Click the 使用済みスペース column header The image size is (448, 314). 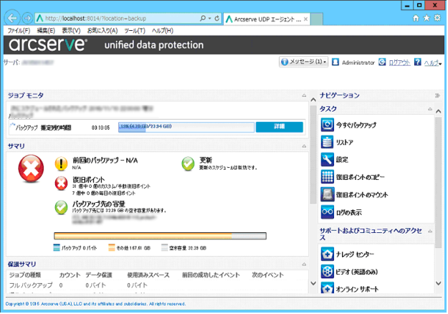[148, 275]
